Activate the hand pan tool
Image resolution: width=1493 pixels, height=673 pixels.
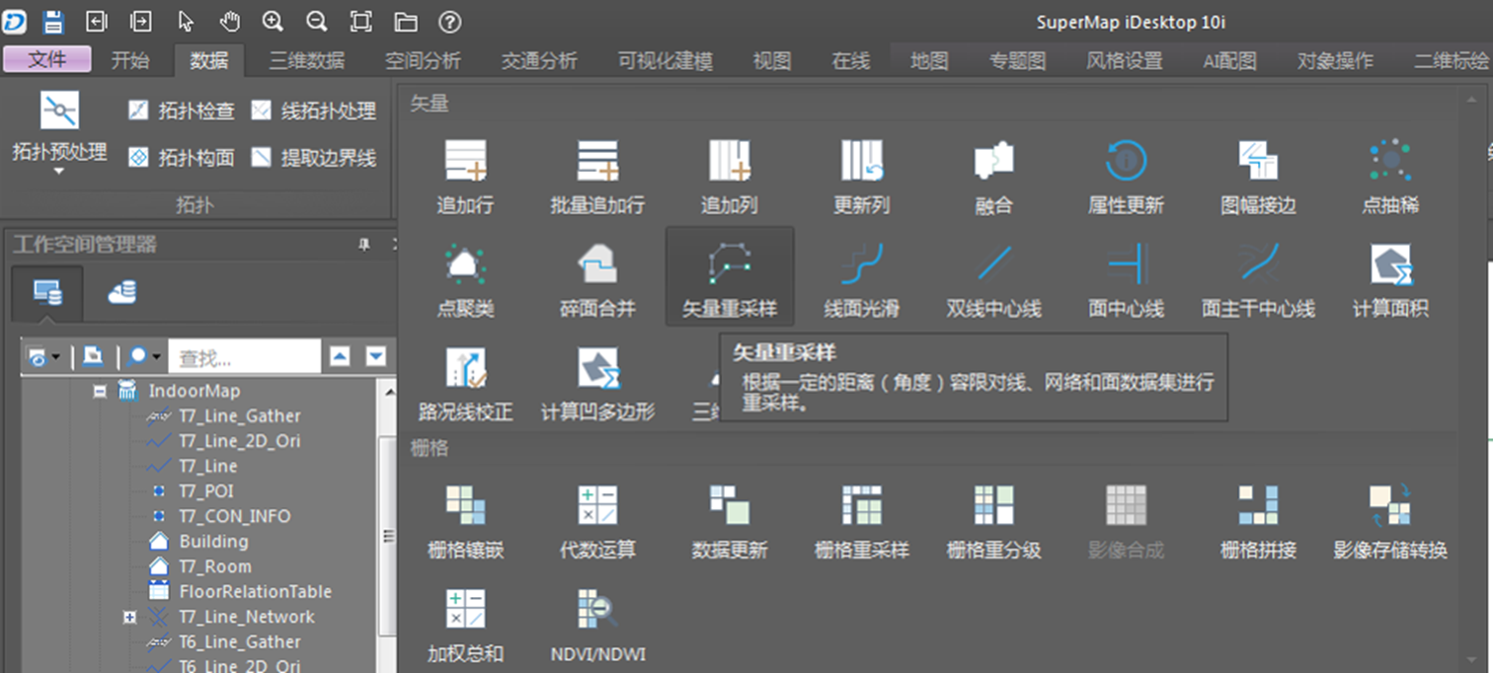pyautogui.click(x=229, y=21)
